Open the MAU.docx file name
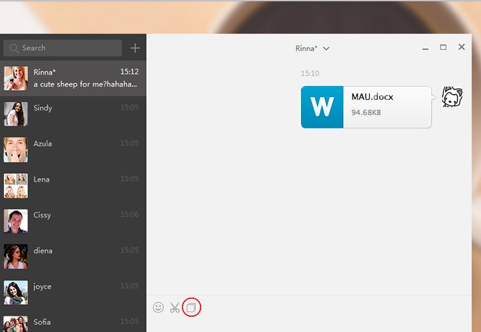 point(372,97)
